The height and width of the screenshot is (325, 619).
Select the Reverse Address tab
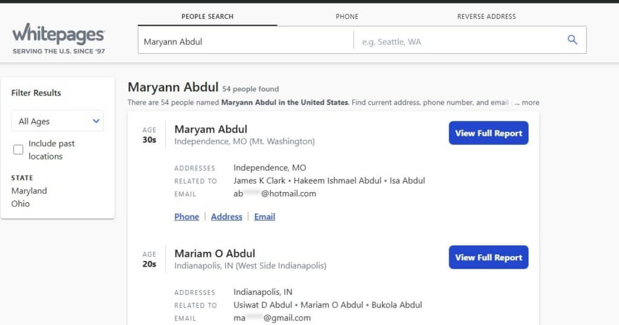click(487, 17)
